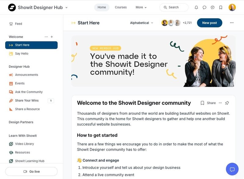
Task: Change sorting via the Alphabetical dropdown
Action: pyautogui.click(x=142, y=23)
